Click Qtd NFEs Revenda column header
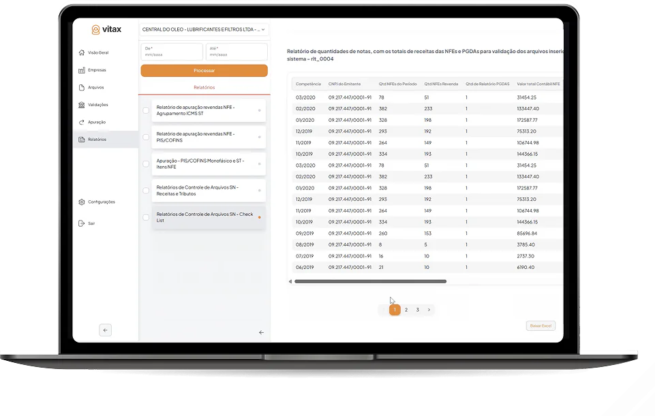 coord(441,84)
